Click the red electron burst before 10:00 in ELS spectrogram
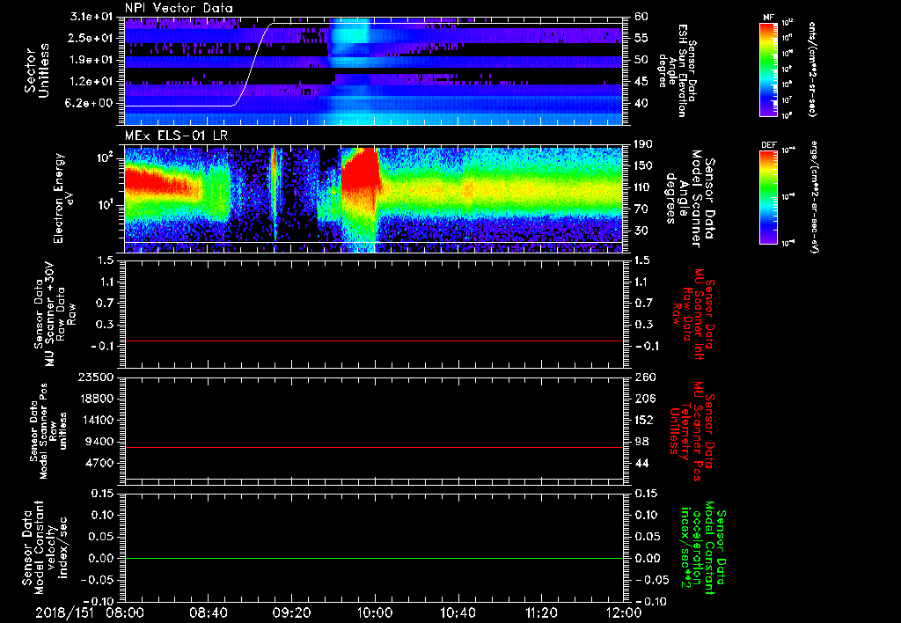Image resolution: width=901 pixels, height=623 pixels. click(360, 172)
